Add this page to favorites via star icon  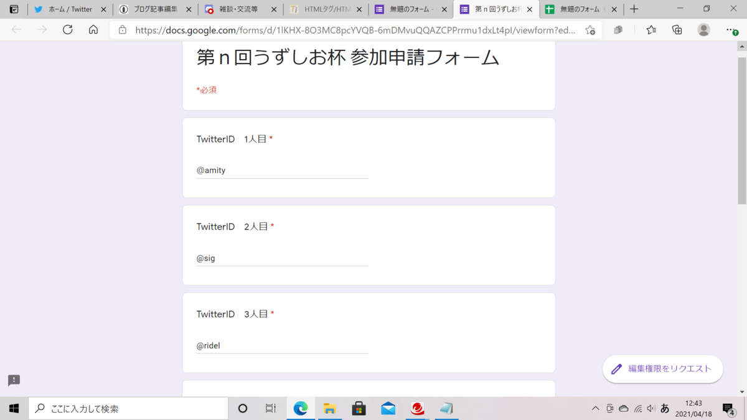click(589, 29)
